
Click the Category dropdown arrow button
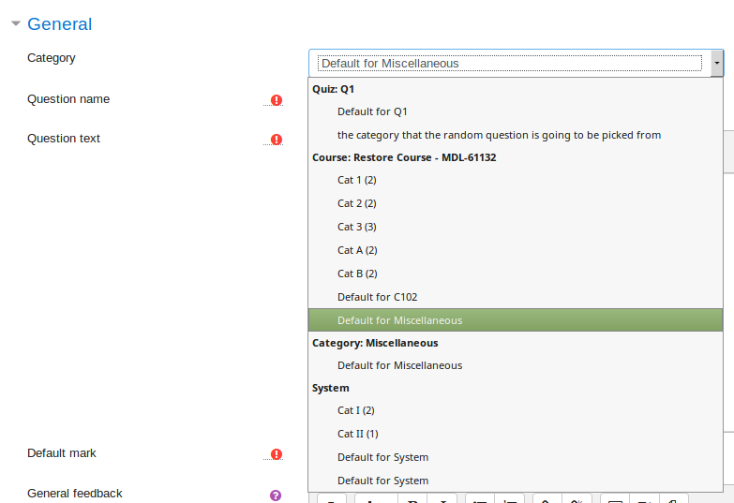click(x=717, y=63)
